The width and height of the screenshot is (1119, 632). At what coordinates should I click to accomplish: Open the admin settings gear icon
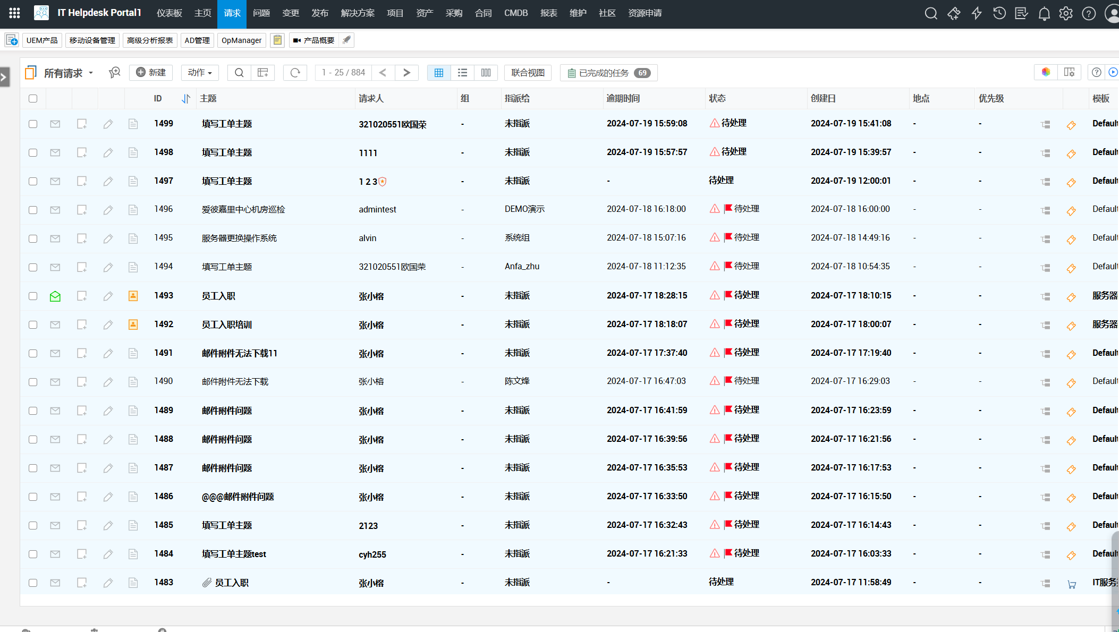click(x=1065, y=14)
